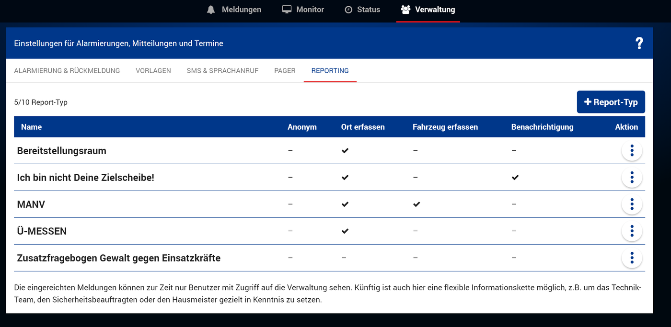Switch to the VORLAGEN tab
Screen dimensions: 671x327
(153, 70)
